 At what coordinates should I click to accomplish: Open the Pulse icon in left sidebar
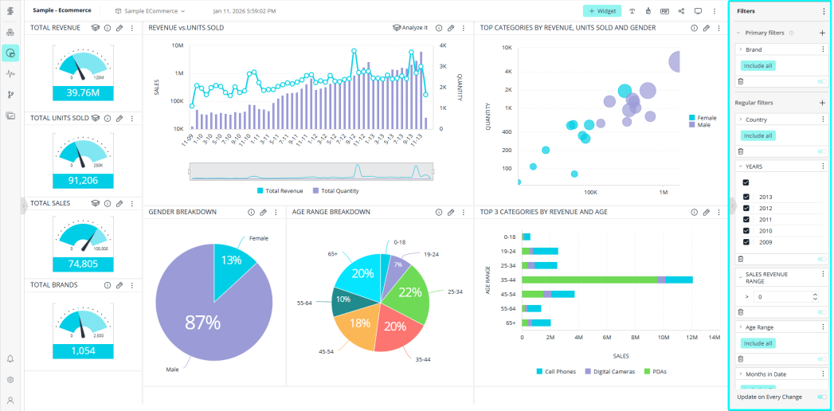[x=10, y=73]
